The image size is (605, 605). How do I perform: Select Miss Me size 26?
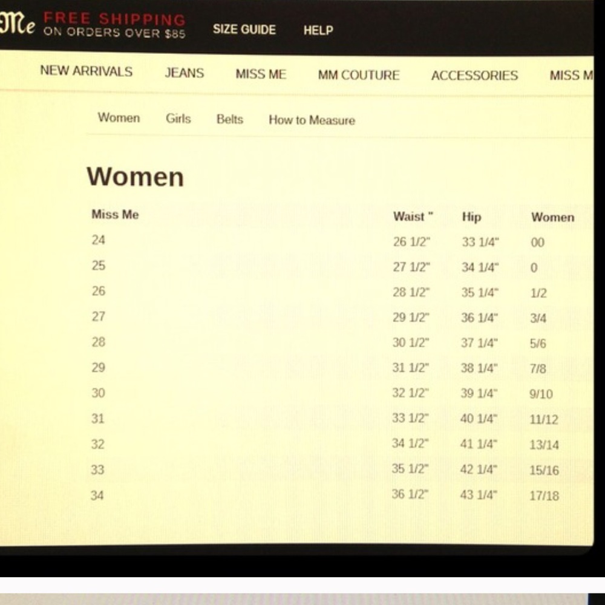pyautogui.click(x=99, y=291)
